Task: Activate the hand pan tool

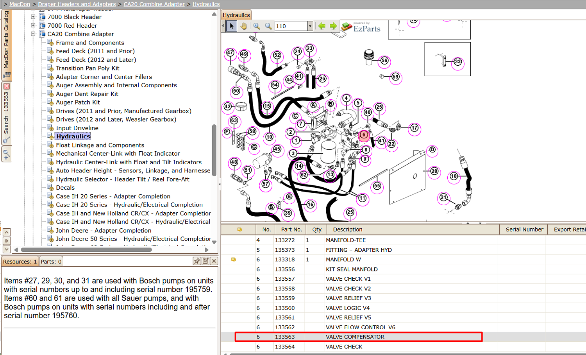Action: pyautogui.click(x=243, y=26)
